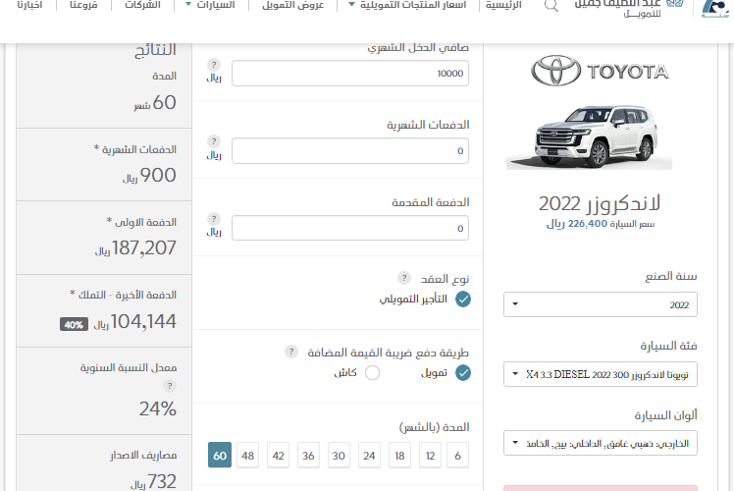Viewport: 734px width, 491px height.
Task: Click لاندكروزر 2022 title
Action: [x=600, y=203]
